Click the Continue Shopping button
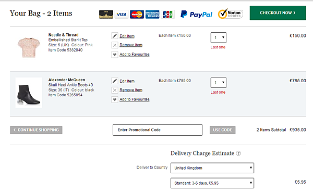This screenshot has height=192, width=313. point(36,130)
